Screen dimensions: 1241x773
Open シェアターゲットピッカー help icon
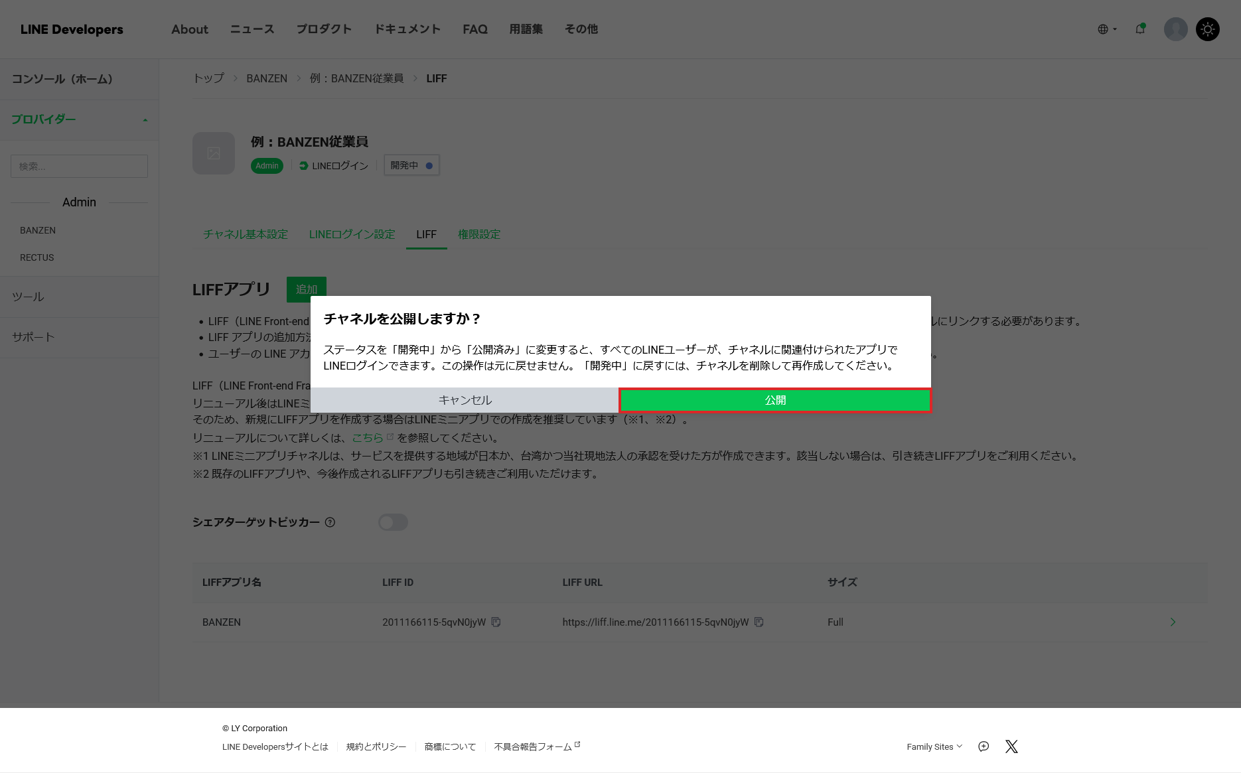(330, 522)
